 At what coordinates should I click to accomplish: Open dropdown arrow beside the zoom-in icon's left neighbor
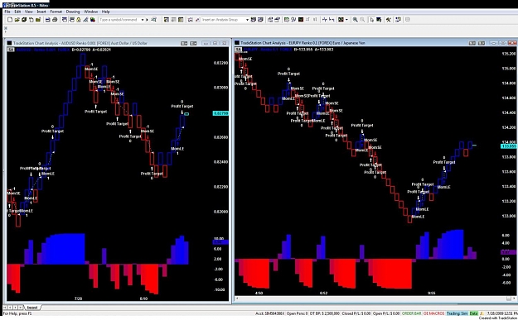[x=346, y=20]
